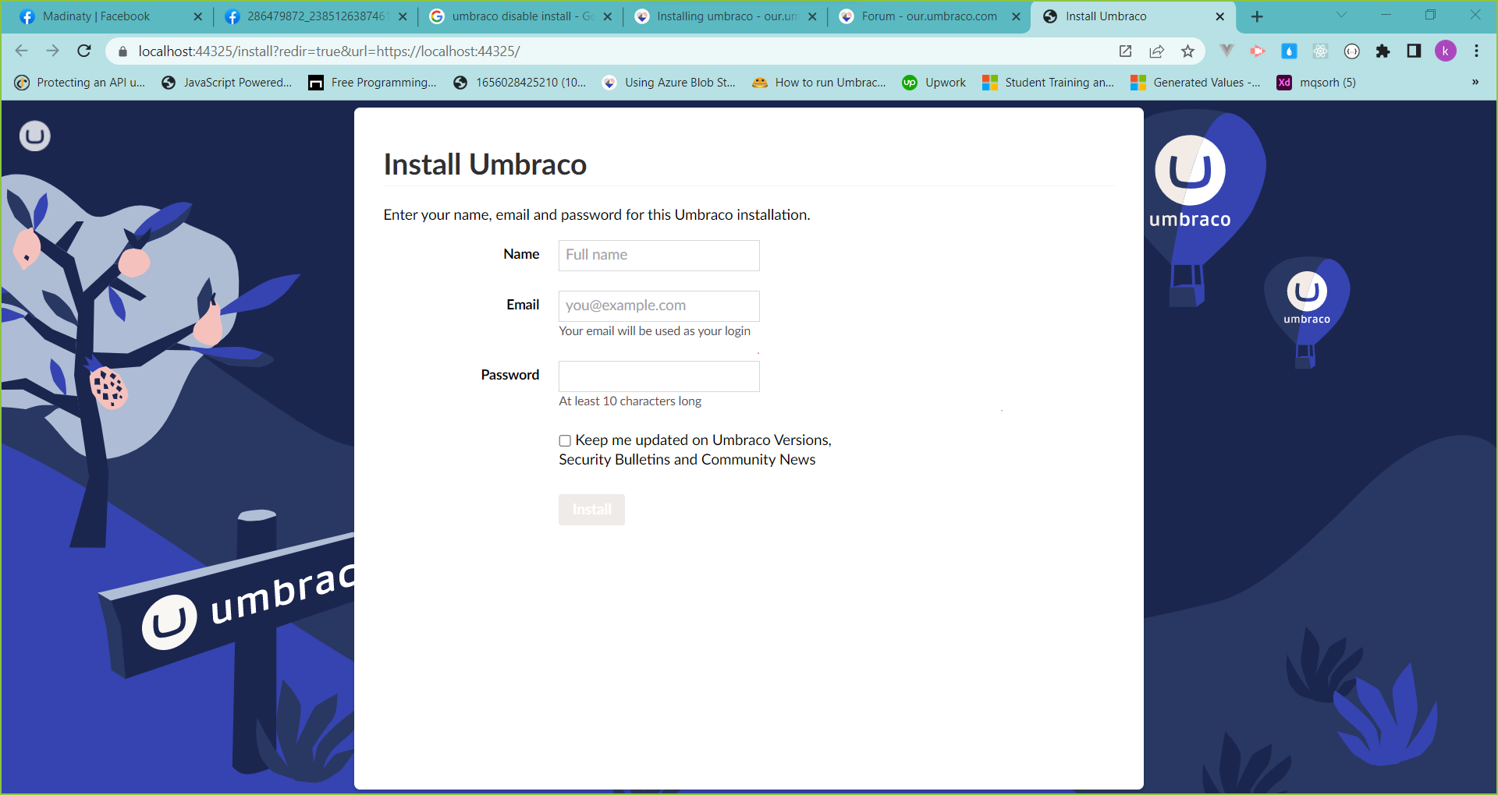Reload the page with the refresh icon
The height and width of the screenshot is (795, 1498).
pos(84,51)
